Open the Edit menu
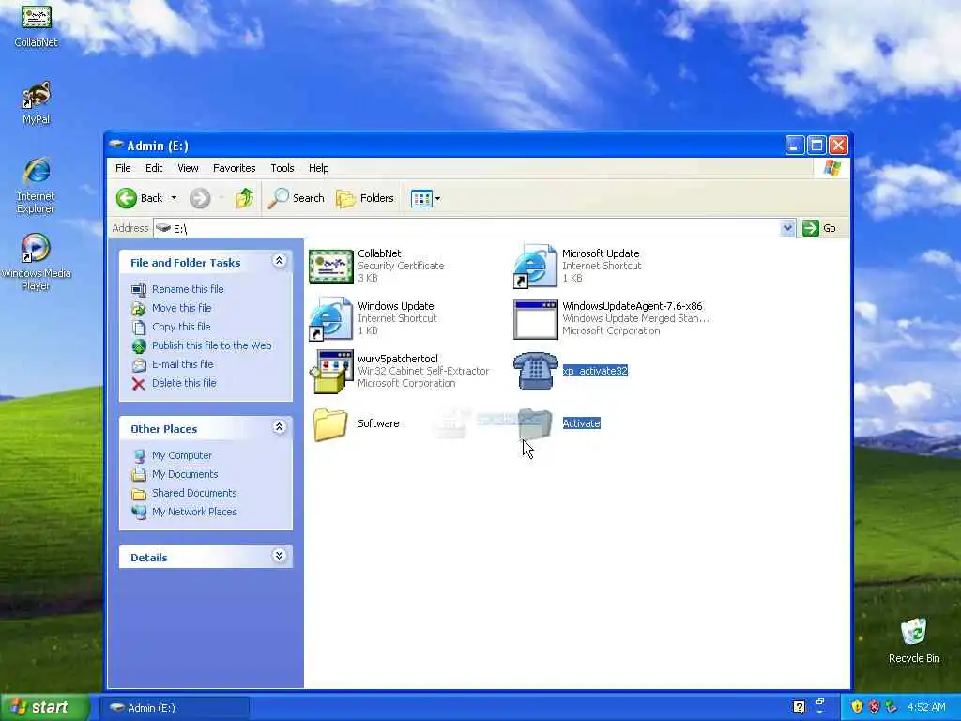Viewport: 961px width, 721px height. tap(154, 168)
